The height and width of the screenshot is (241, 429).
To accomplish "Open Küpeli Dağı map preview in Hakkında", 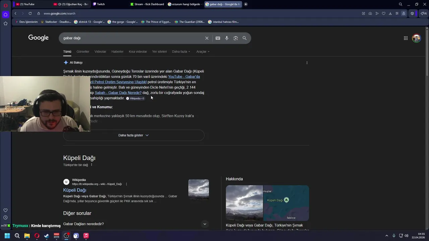I will (x=286, y=203).
